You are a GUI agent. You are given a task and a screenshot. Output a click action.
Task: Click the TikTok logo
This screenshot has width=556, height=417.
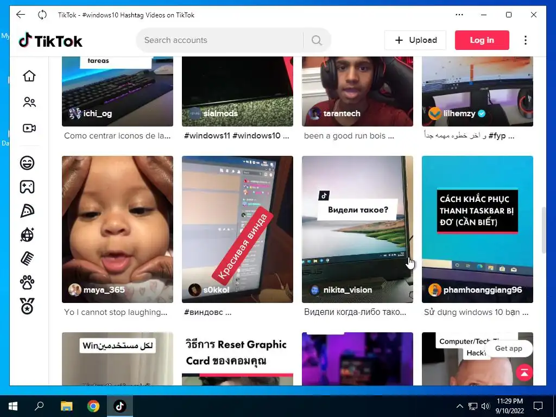(x=50, y=40)
